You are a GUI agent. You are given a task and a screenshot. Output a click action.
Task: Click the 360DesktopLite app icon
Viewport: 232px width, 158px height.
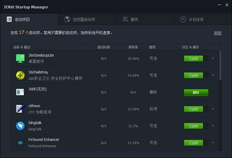20,58
